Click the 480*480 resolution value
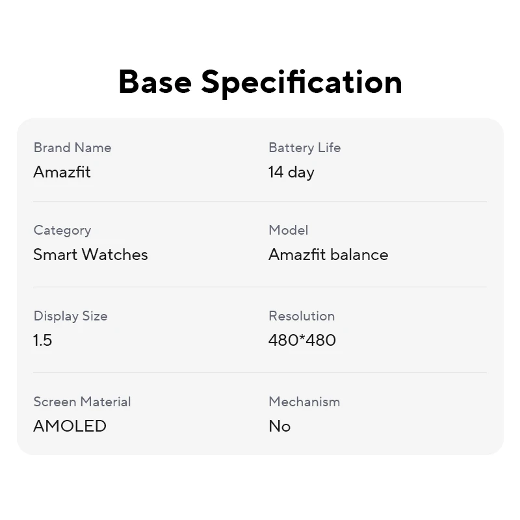The image size is (520, 520). tap(302, 340)
